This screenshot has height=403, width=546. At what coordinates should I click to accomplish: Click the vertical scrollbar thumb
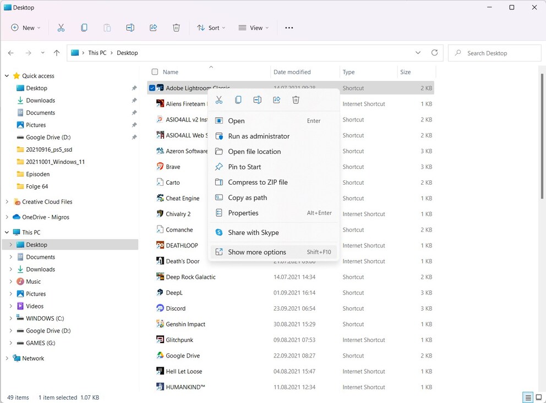542,136
